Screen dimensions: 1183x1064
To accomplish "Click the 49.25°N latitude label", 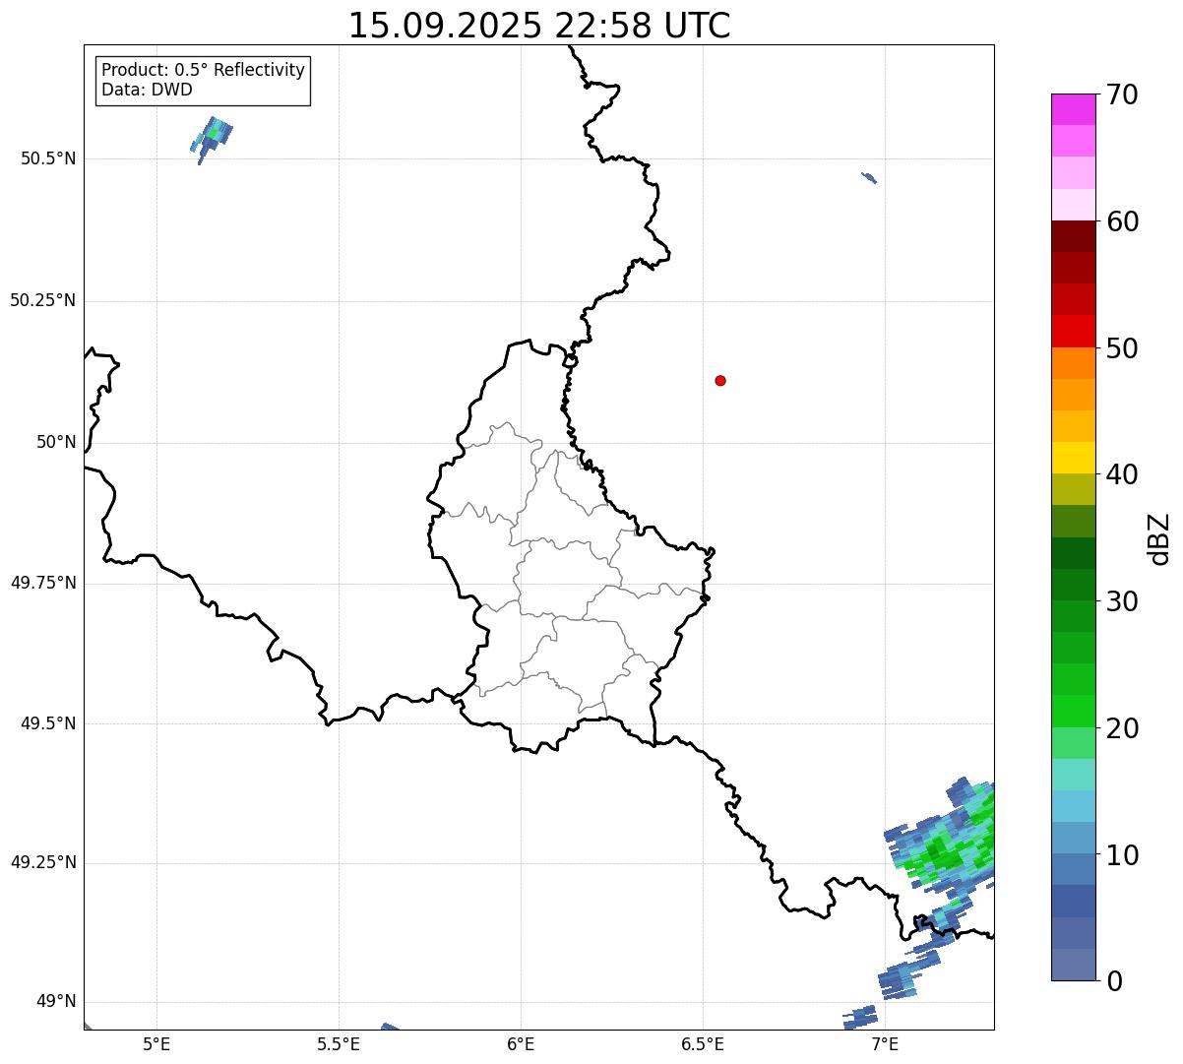I will [42, 862].
